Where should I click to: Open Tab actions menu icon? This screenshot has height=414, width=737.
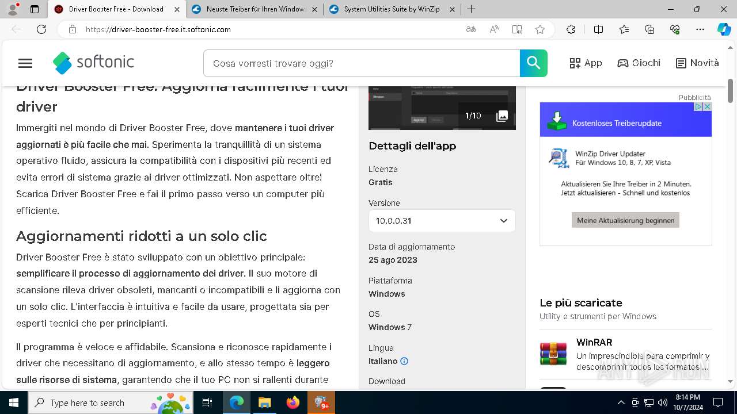pyautogui.click(x=35, y=9)
